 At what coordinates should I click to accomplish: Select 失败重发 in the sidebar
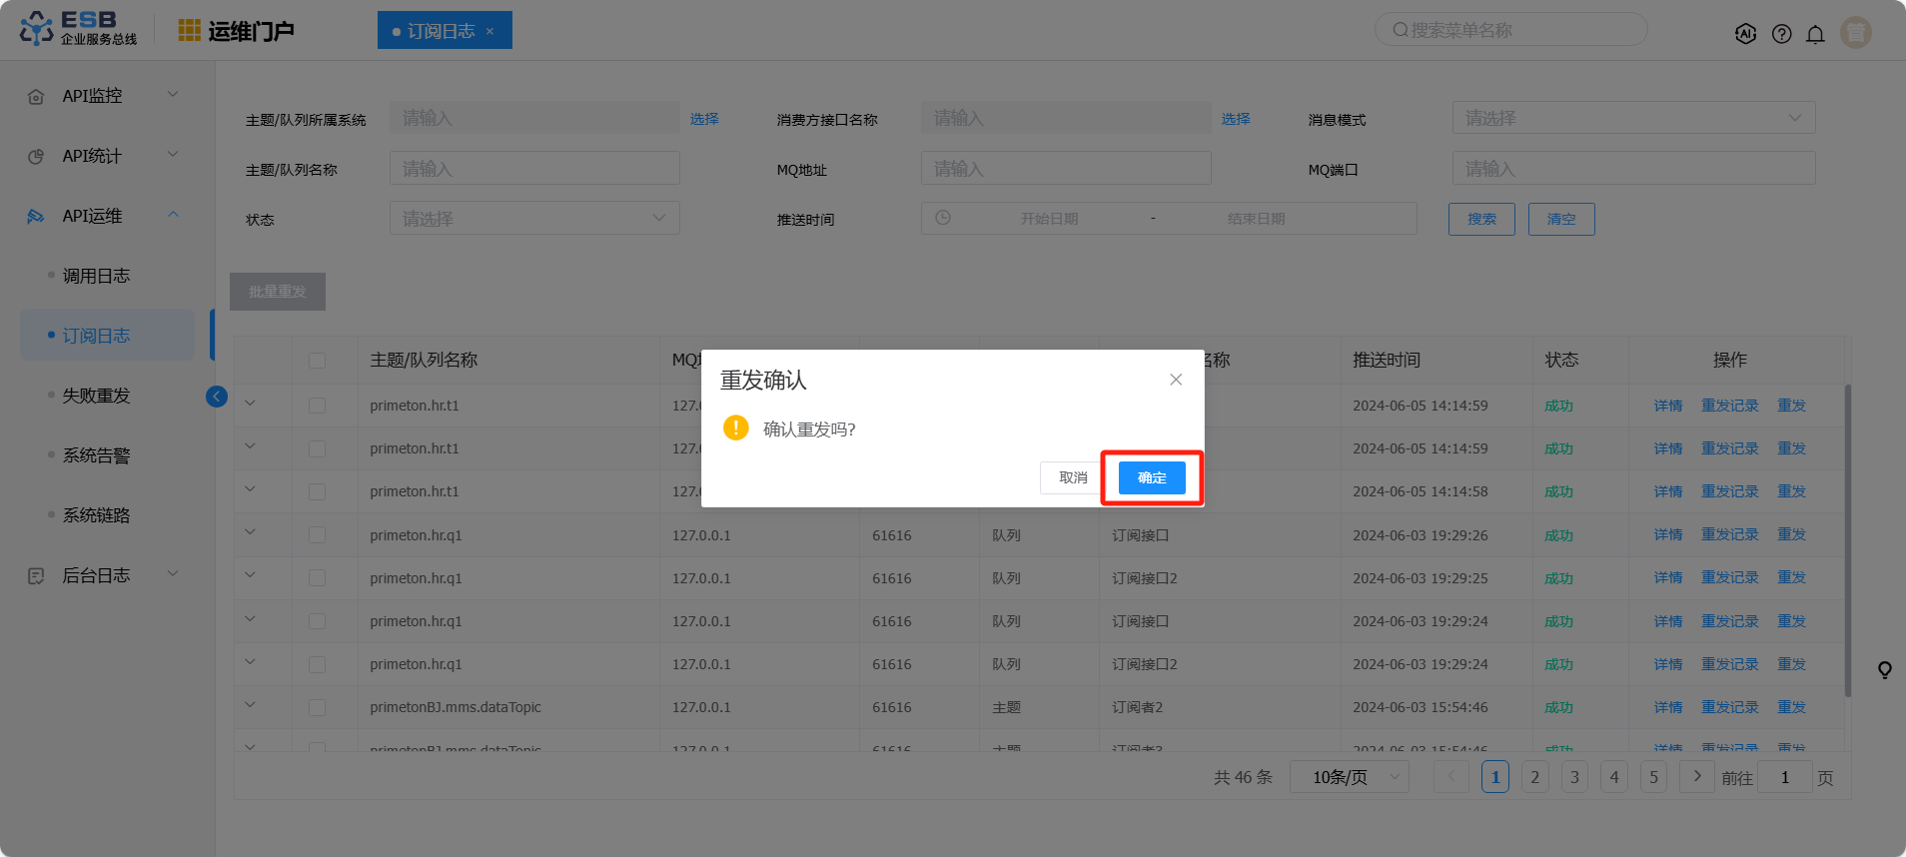tap(97, 396)
